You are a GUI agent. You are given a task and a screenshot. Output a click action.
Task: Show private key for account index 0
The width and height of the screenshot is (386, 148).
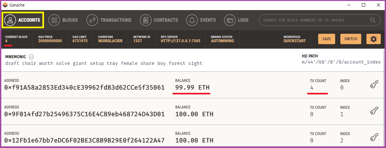[x=374, y=85]
